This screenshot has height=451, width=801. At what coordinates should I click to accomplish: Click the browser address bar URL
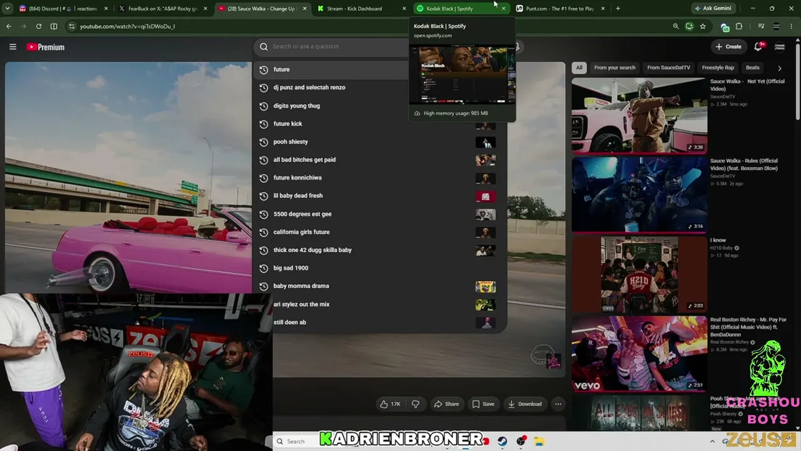(x=128, y=26)
